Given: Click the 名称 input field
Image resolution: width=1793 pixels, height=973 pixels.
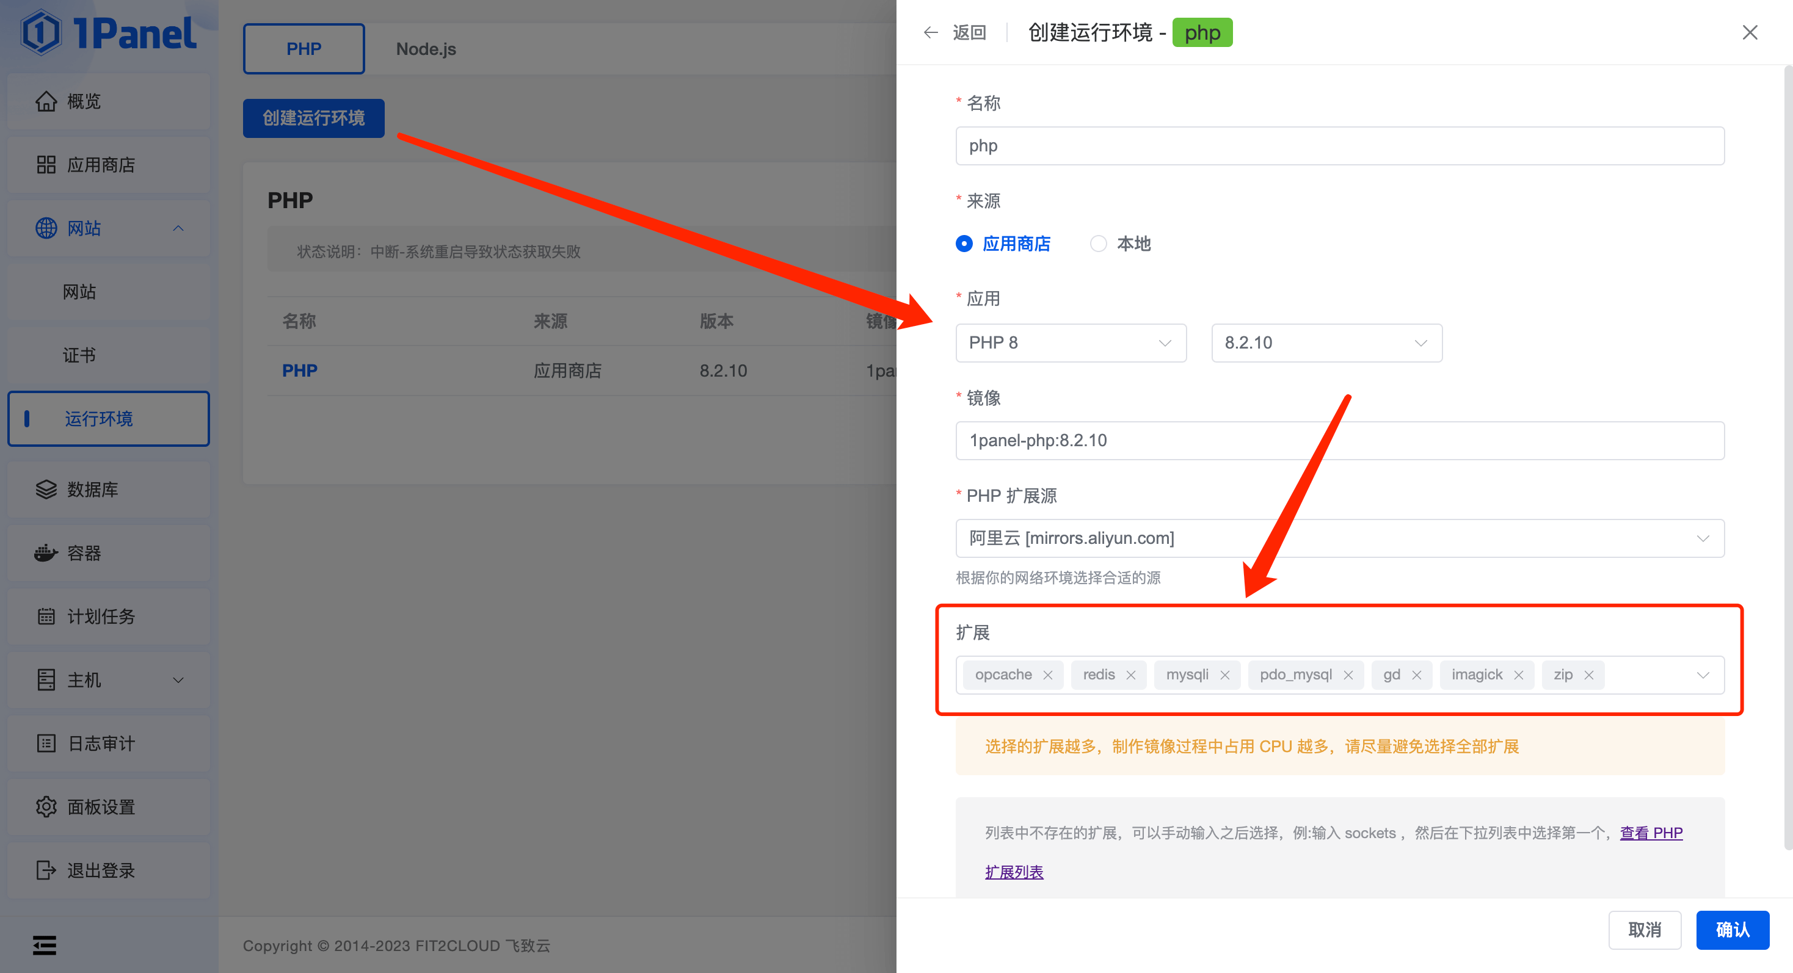Looking at the screenshot, I should pos(1340,146).
